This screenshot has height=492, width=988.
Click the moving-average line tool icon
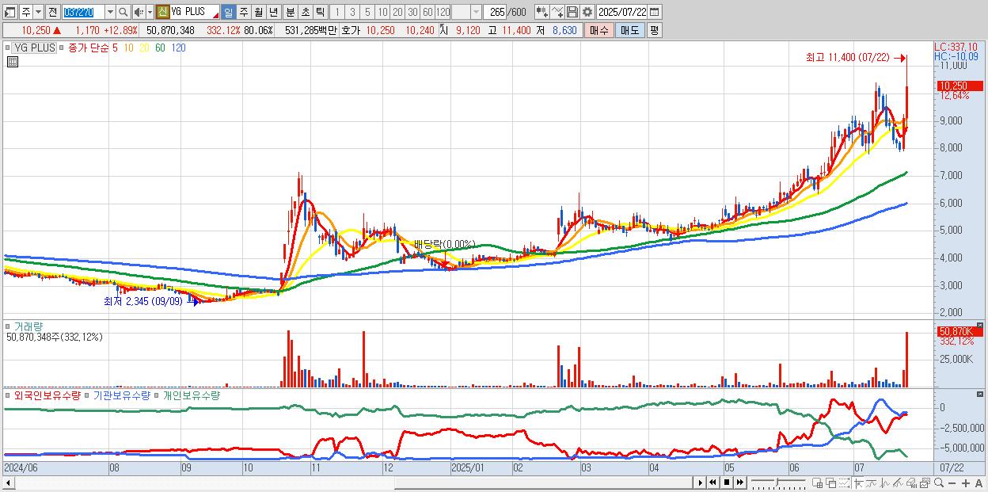click(x=872, y=482)
